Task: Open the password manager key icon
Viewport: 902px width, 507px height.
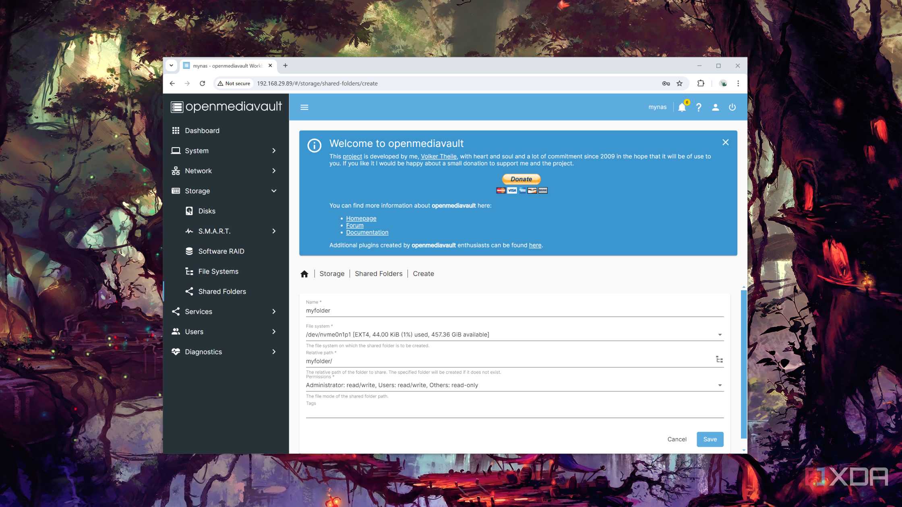Action: (x=666, y=83)
